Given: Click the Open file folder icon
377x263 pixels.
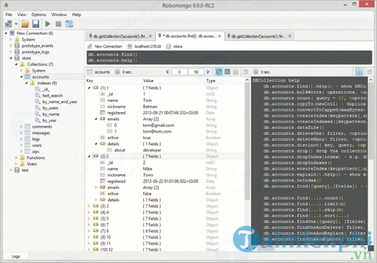Looking at the screenshot, I should (25, 23).
